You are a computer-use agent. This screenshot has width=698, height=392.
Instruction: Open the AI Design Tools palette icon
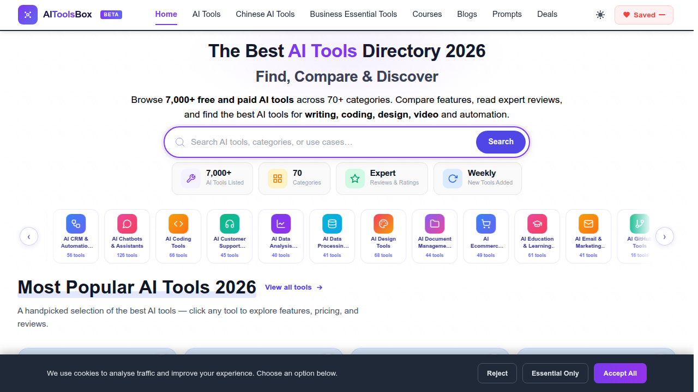click(383, 224)
